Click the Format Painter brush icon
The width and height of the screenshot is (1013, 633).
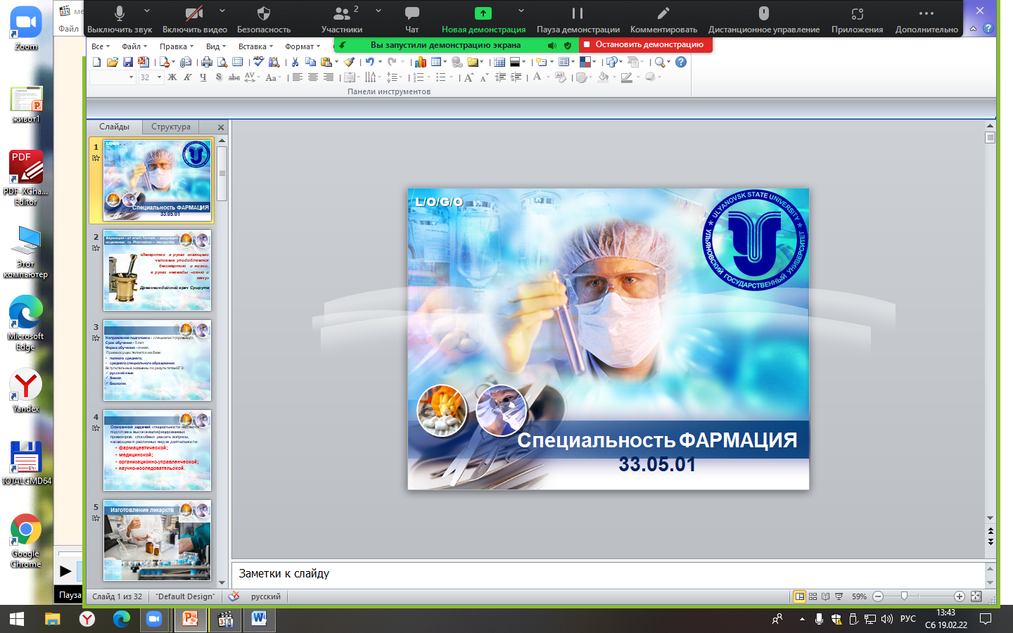pyautogui.click(x=349, y=62)
